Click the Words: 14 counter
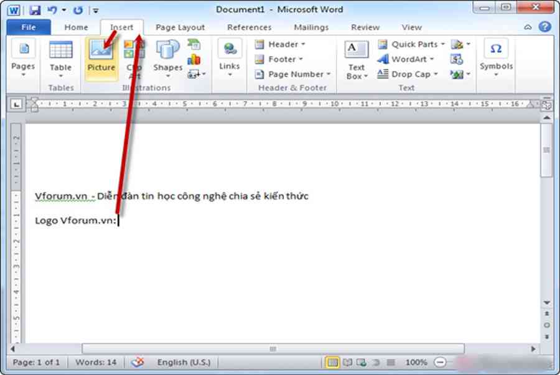Screen dimensions: 560x375 96,363
